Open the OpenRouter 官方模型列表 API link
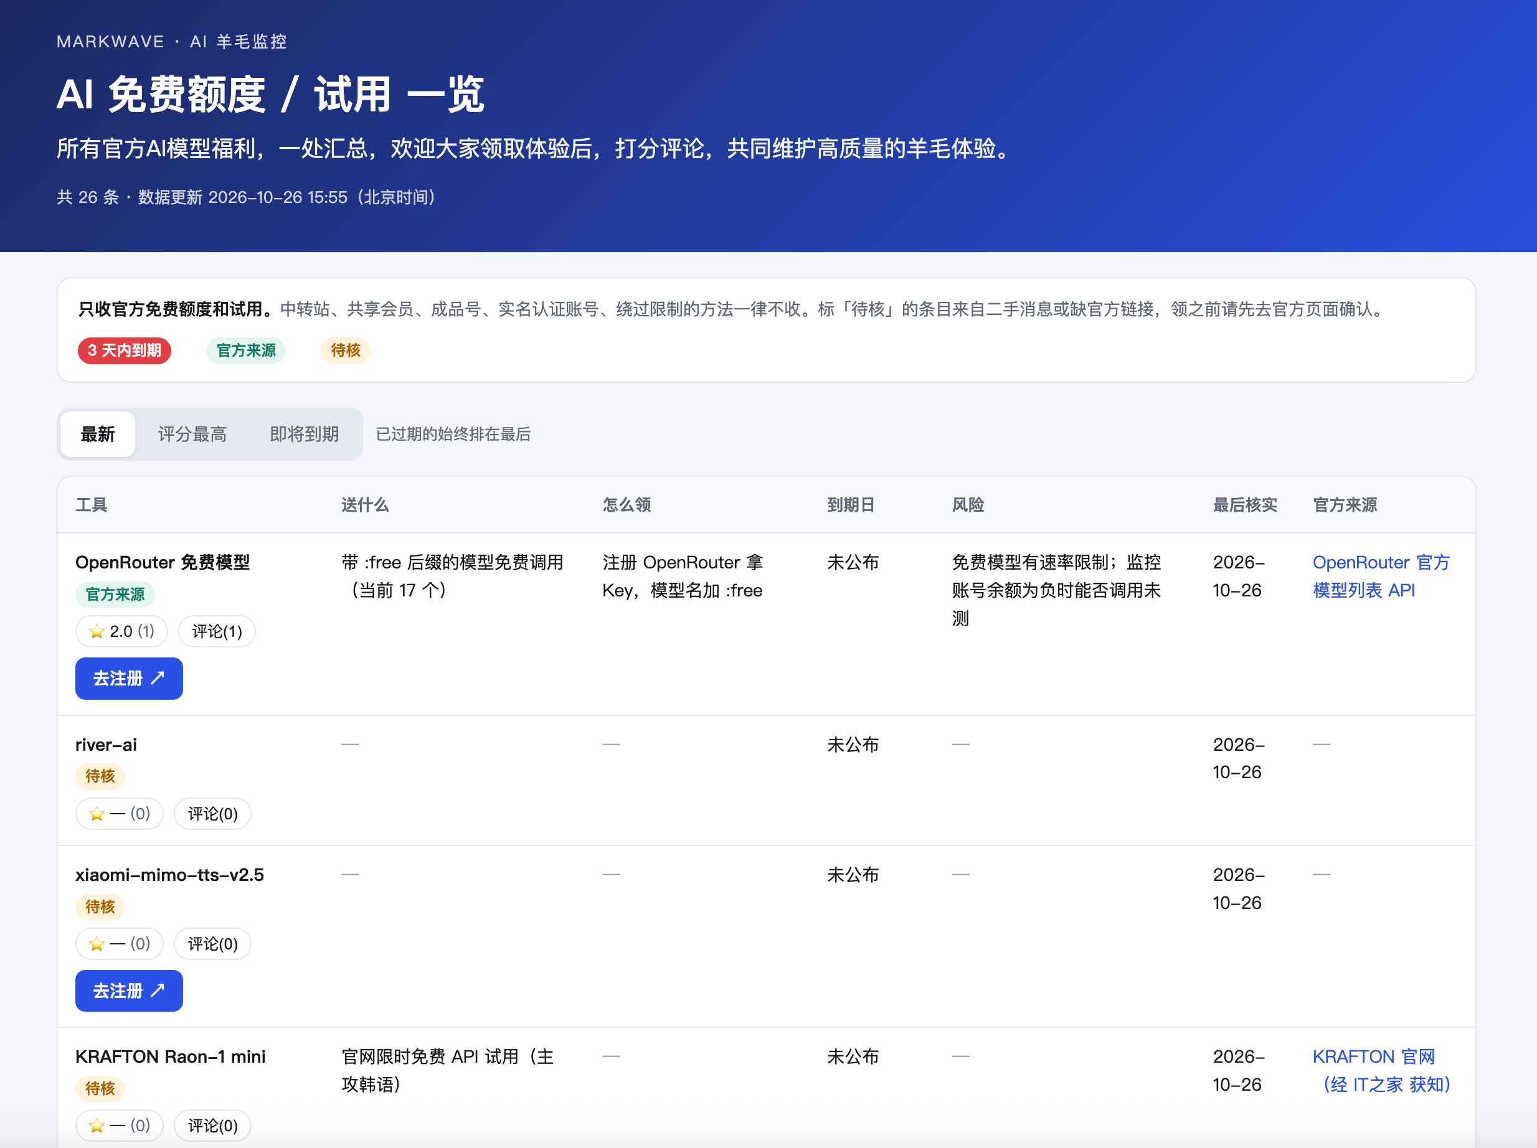1537x1148 pixels. pyautogui.click(x=1381, y=576)
